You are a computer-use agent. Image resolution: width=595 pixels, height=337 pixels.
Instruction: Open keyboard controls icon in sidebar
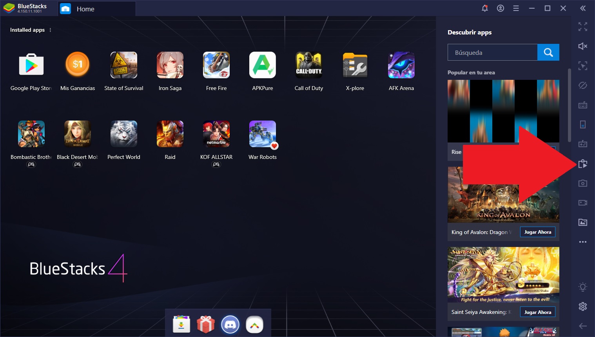(x=583, y=105)
